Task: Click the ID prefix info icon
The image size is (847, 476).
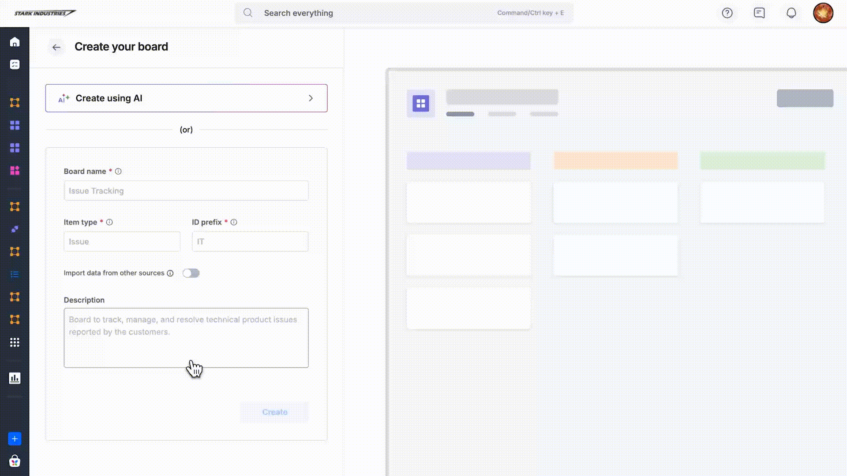Action: (234, 223)
